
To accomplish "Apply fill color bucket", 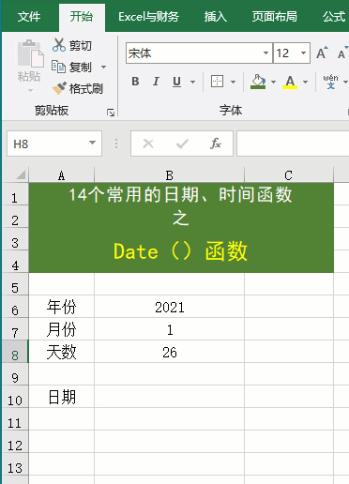I will click(x=258, y=82).
